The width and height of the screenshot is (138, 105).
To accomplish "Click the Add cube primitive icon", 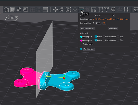I will coord(6,10).
